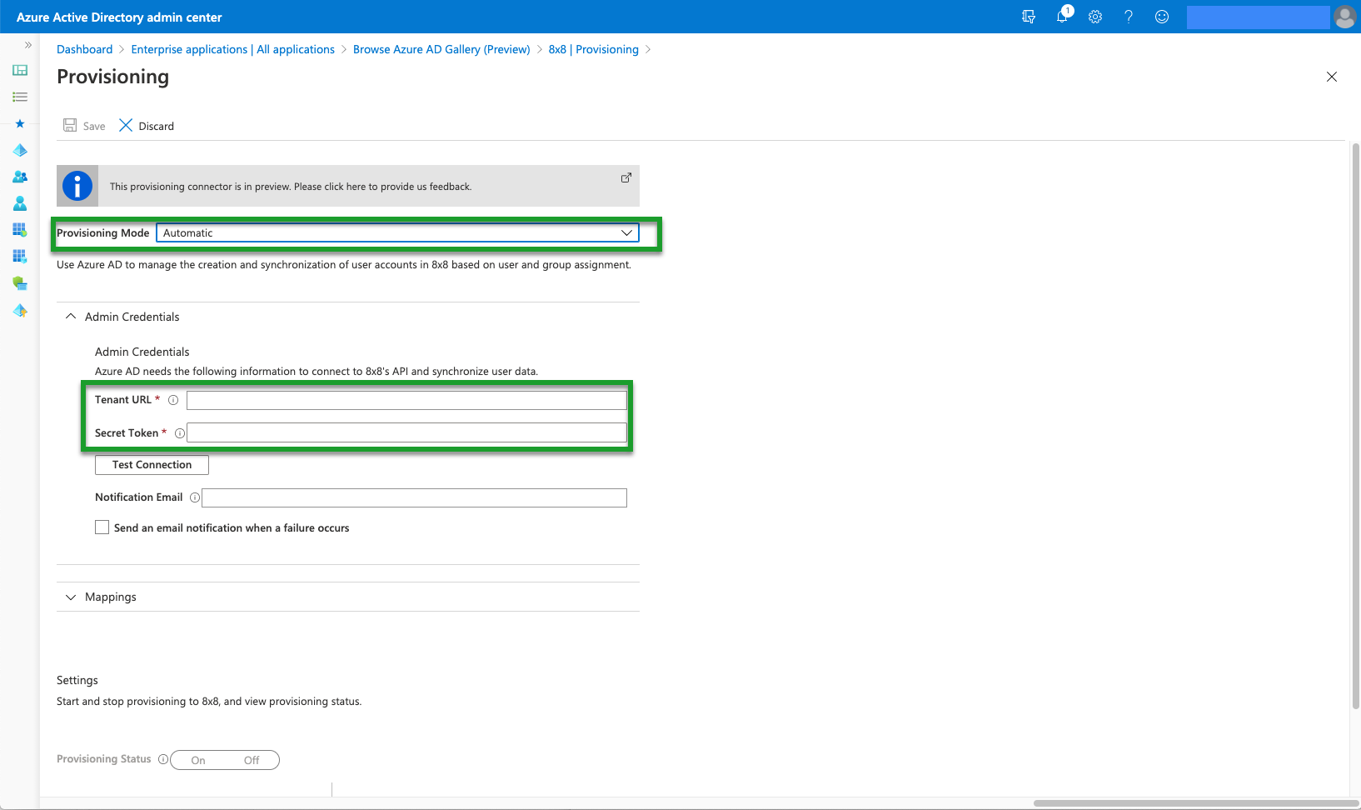Open the account avatar menu
This screenshot has height=810, width=1361.
pos(1345,17)
